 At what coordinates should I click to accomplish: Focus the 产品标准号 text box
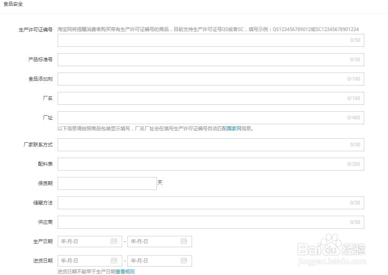coord(211,60)
